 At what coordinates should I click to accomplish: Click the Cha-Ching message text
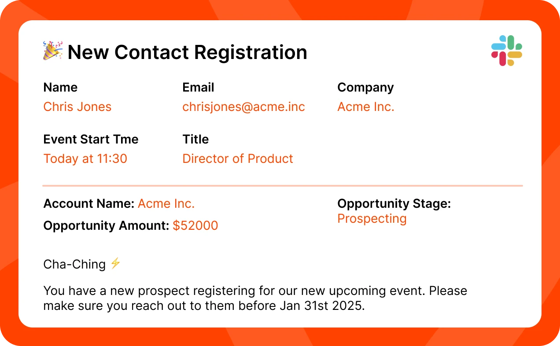74,265
